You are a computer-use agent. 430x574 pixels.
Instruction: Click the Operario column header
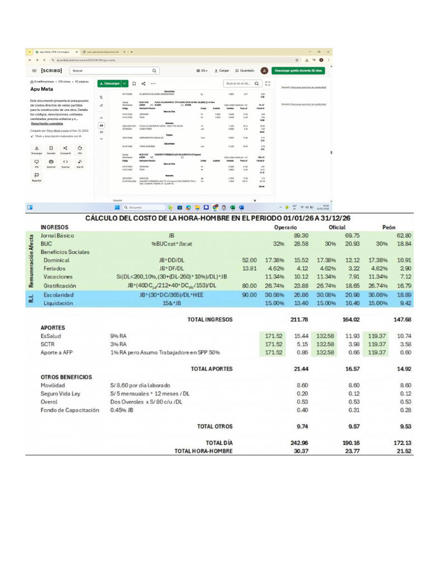point(285,228)
